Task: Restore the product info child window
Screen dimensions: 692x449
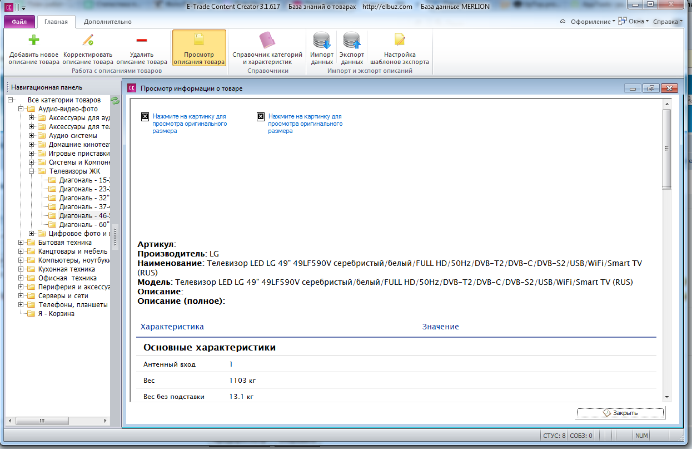Action: 651,88
